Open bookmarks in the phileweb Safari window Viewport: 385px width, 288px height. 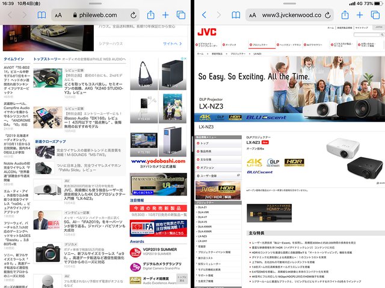(41, 15)
